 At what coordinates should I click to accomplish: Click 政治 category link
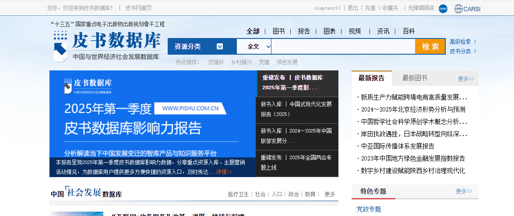point(293,194)
